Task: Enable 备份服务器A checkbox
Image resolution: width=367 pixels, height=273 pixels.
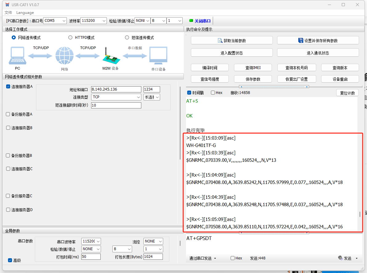Action: pyautogui.click(x=8, y=114)
